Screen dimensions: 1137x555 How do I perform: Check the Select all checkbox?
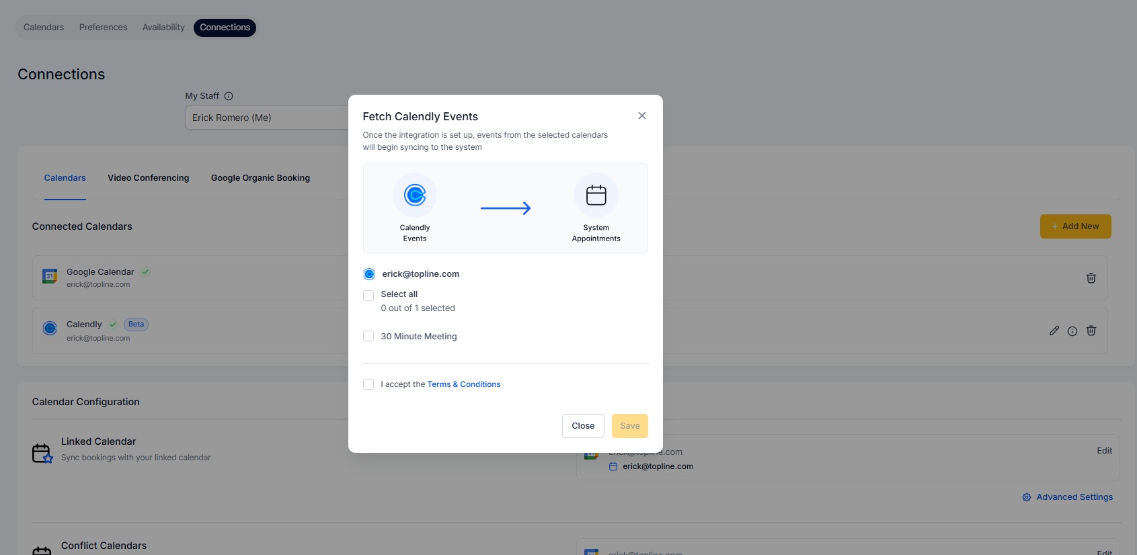(368, 296)
